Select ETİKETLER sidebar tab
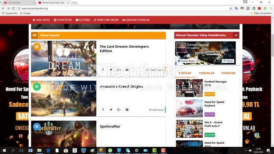Screen dimensions: 274x154 click(228, 73)
